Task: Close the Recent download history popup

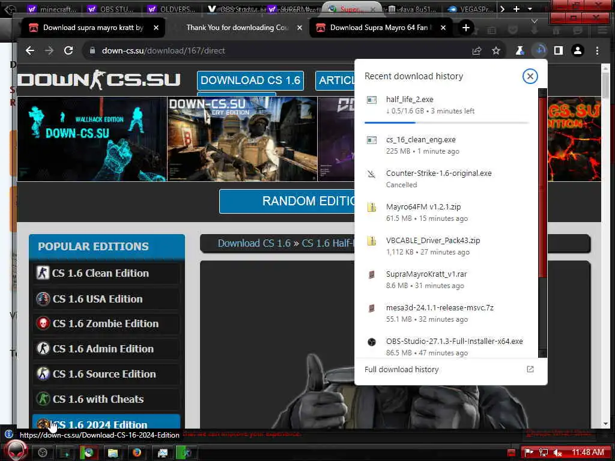Action: (530, 76)
